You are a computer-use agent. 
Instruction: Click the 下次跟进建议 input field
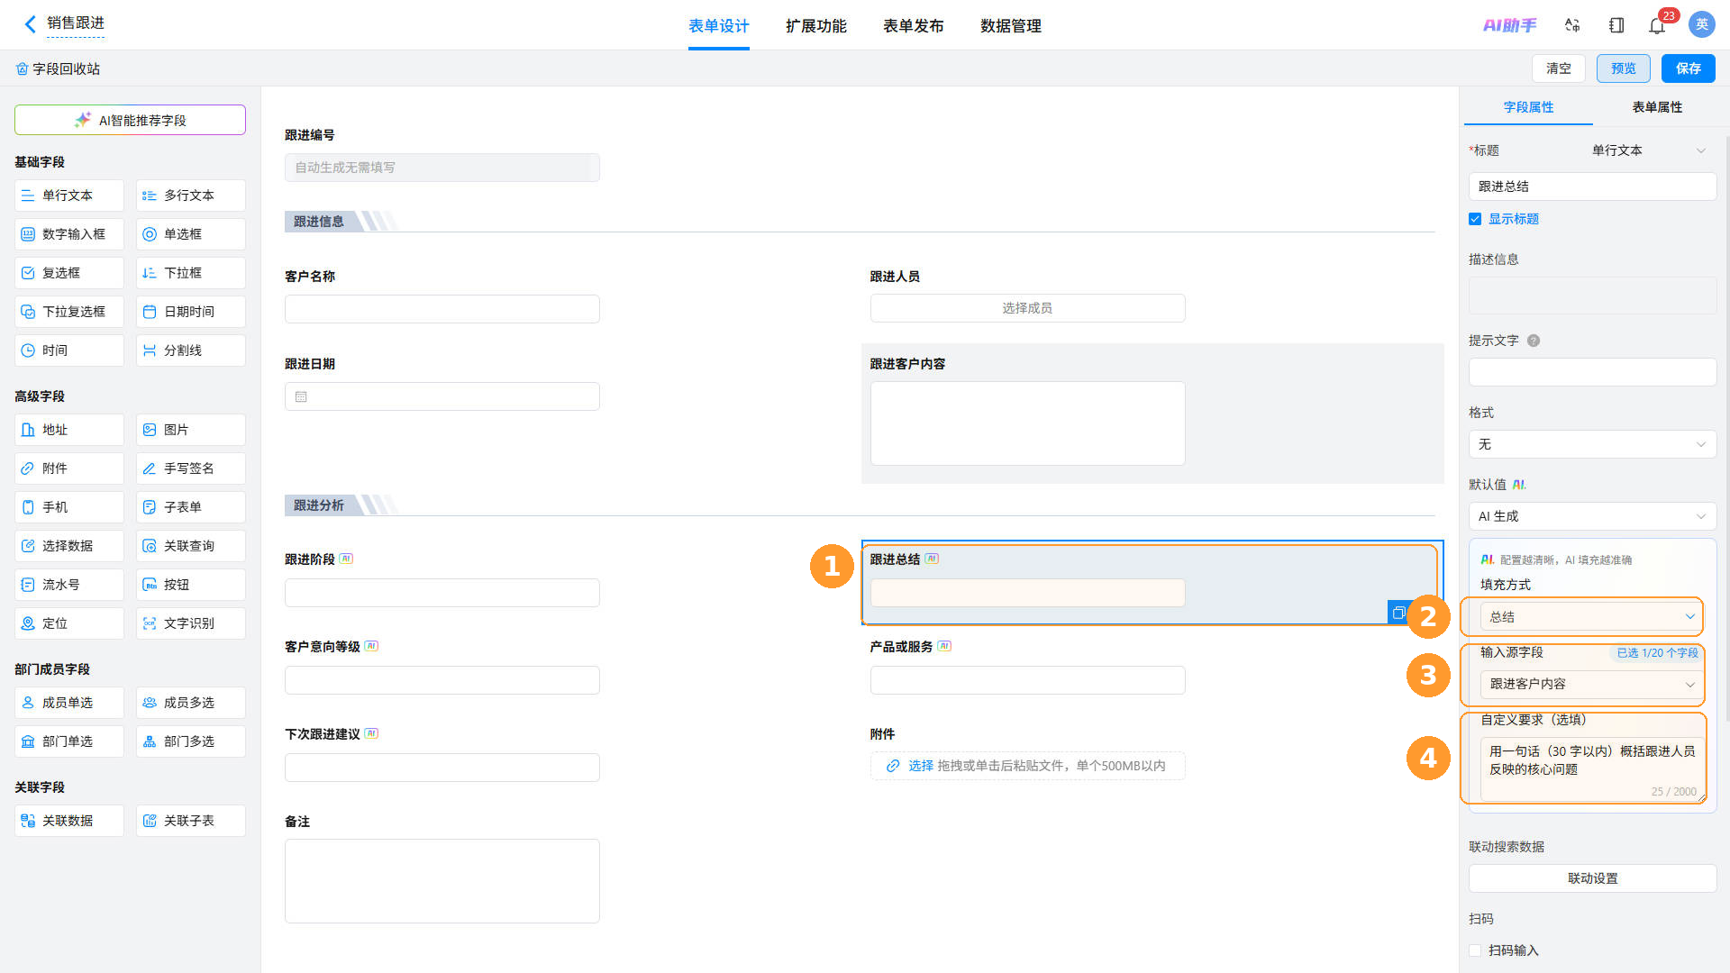coord(442,768)
